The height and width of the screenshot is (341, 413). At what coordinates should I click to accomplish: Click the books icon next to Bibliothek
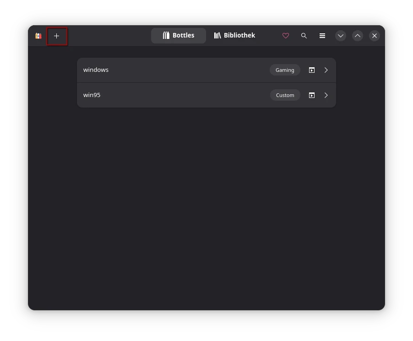[x=217, y=36]
